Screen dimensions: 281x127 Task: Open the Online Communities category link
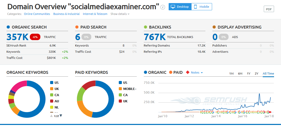click(x=37, y=14)
